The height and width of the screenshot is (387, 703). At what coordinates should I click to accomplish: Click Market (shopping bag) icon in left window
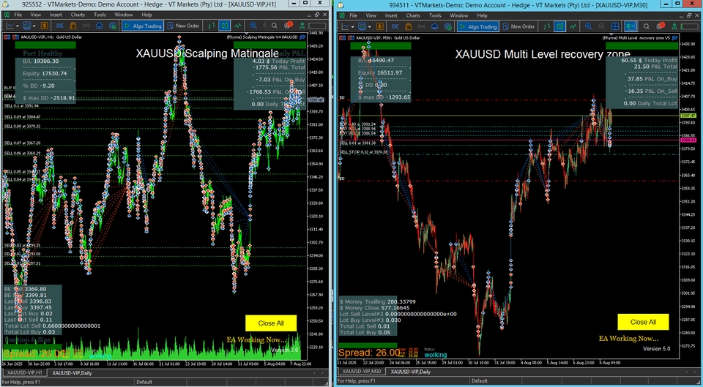click(73, 26)
